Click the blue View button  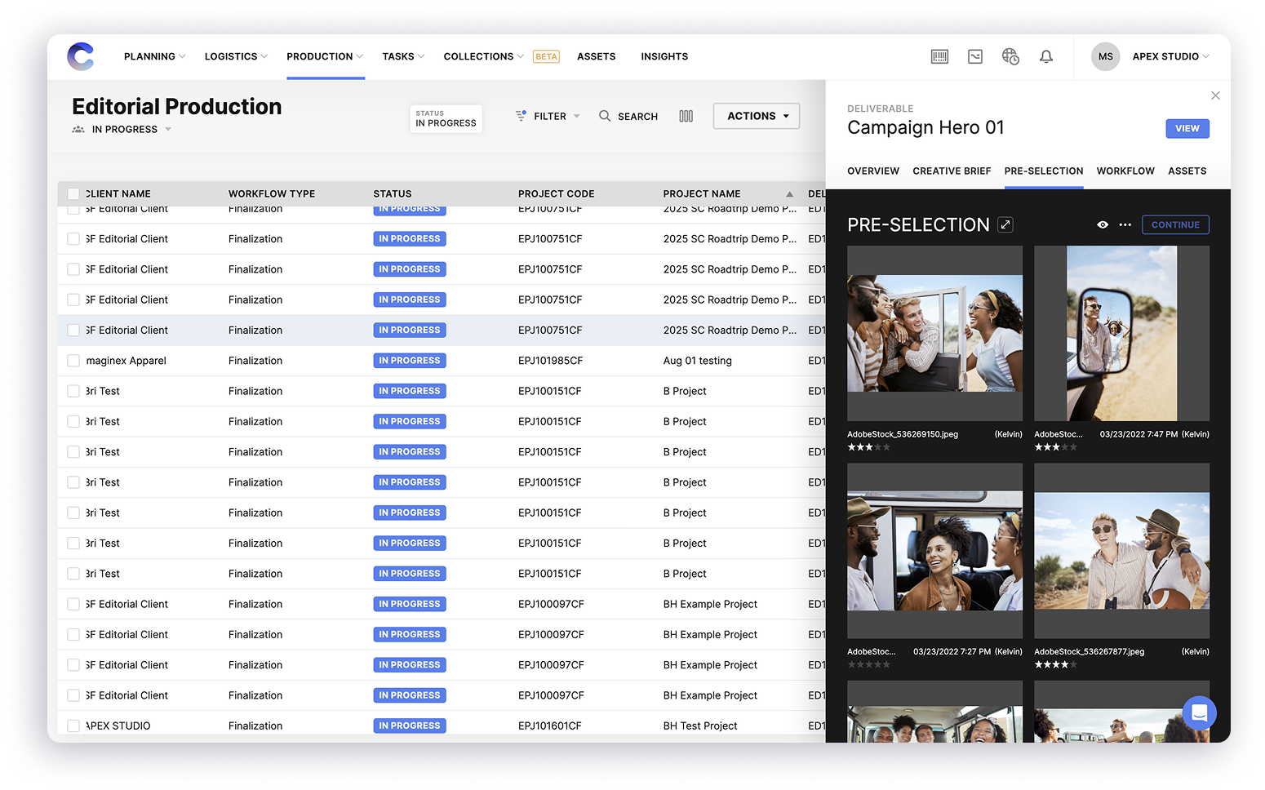[x=1187, y=128]
